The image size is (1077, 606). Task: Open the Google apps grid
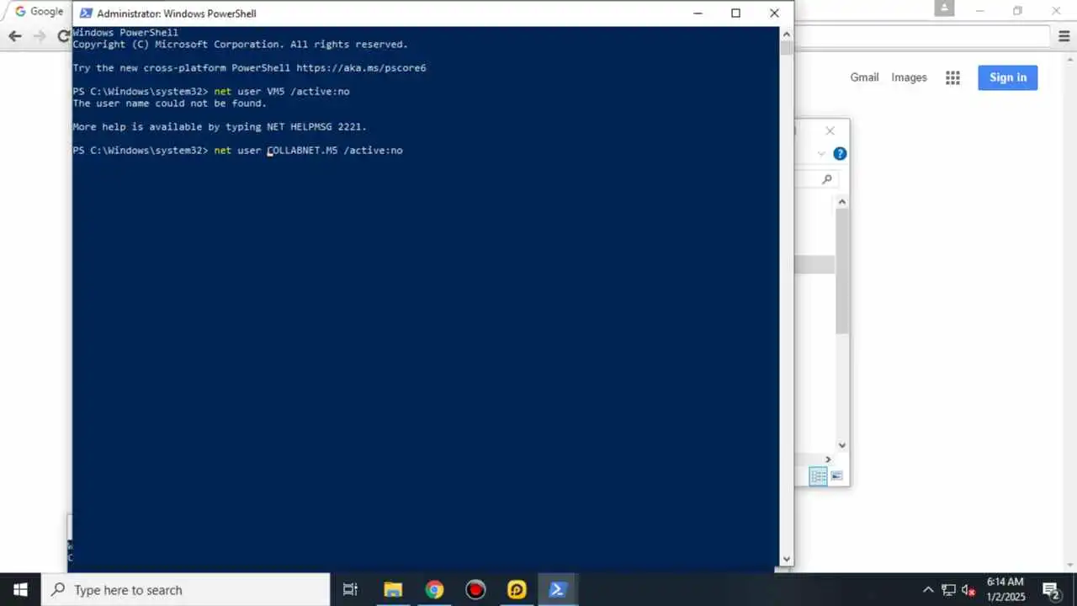(x=952, y=77)
